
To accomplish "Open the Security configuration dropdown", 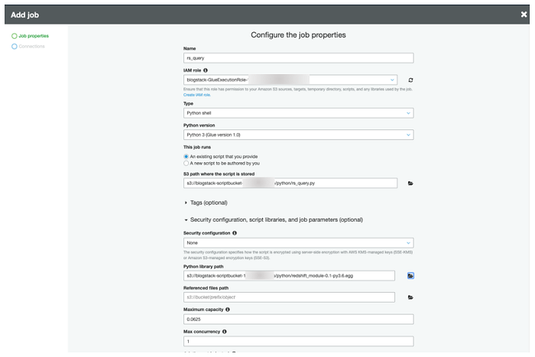I will click(298, 242).
